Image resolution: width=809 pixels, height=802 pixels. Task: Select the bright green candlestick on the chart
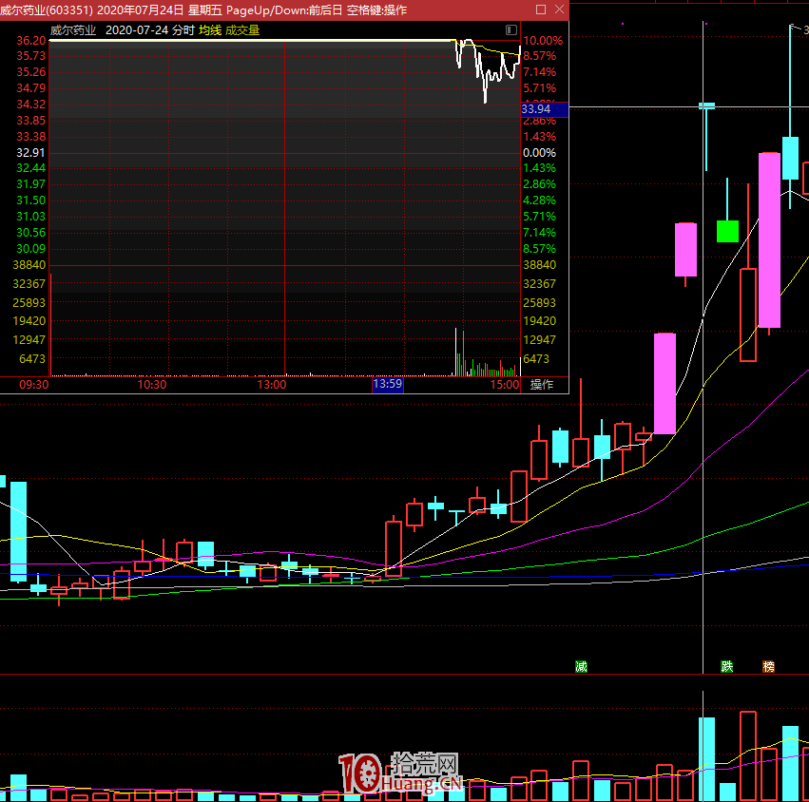pyautogui.click(x=727, y=231)
